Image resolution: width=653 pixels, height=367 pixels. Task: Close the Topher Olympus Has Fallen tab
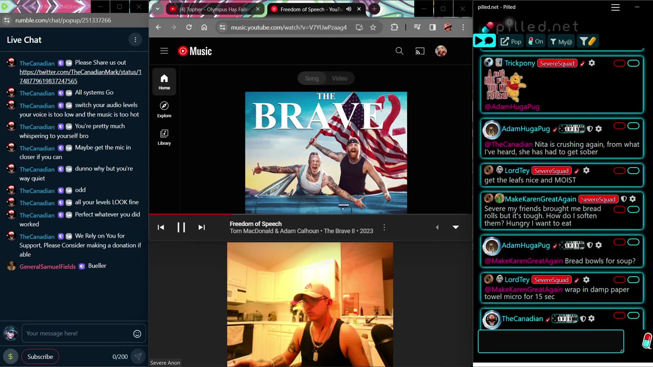pyautogui.click(x=258, y=9)
